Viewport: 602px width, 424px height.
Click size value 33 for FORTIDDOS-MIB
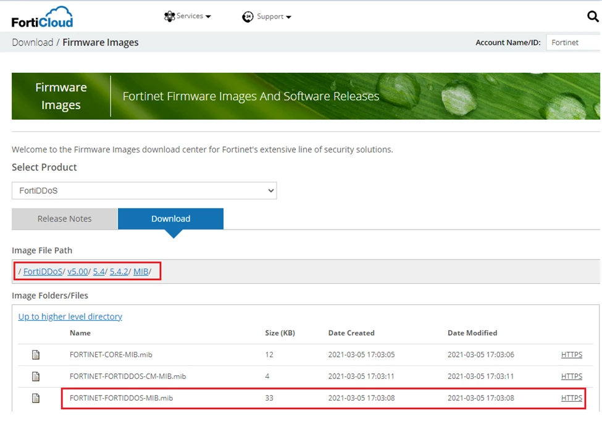269,398
